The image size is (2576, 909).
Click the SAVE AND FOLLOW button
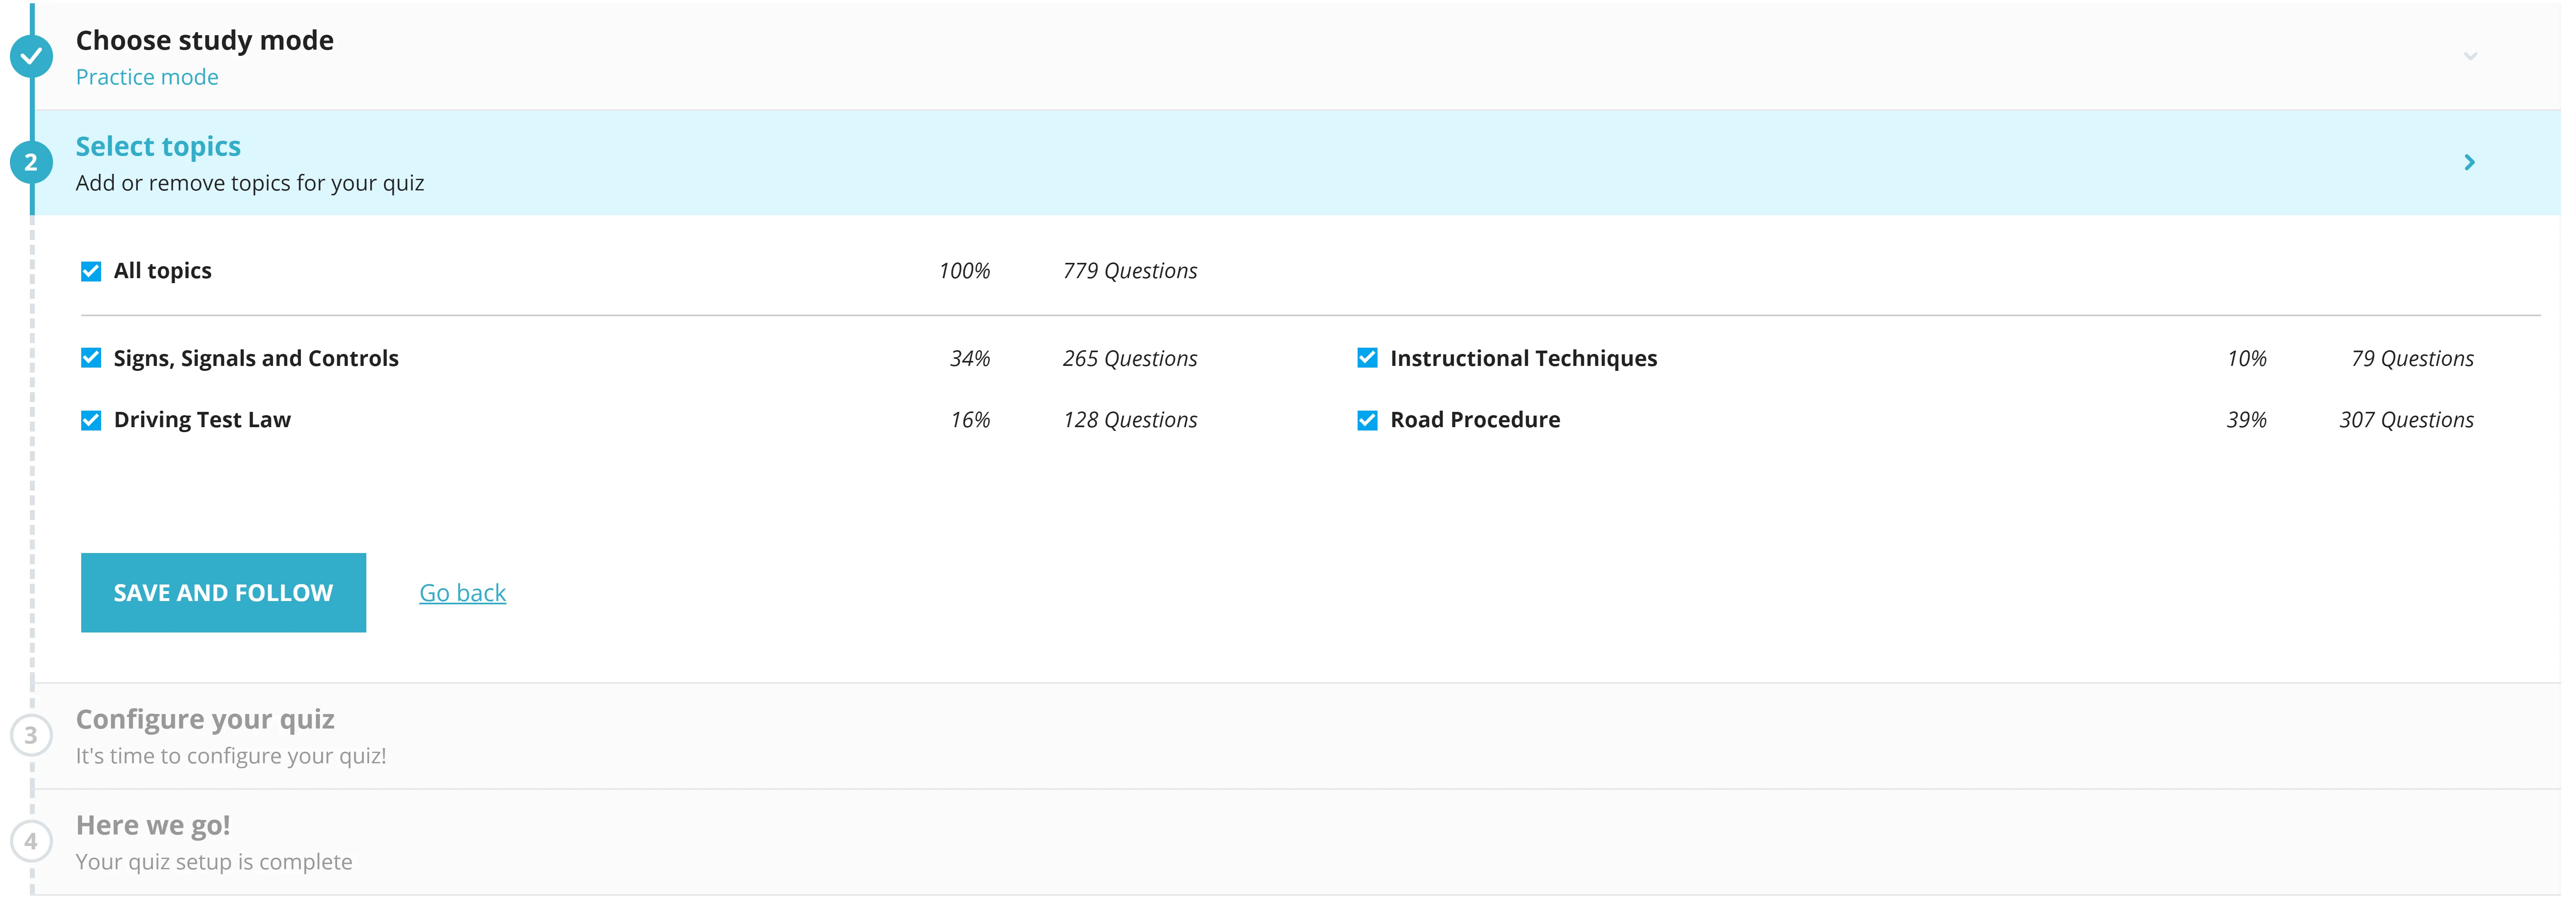pyautogui.click(x=223, y=591)
